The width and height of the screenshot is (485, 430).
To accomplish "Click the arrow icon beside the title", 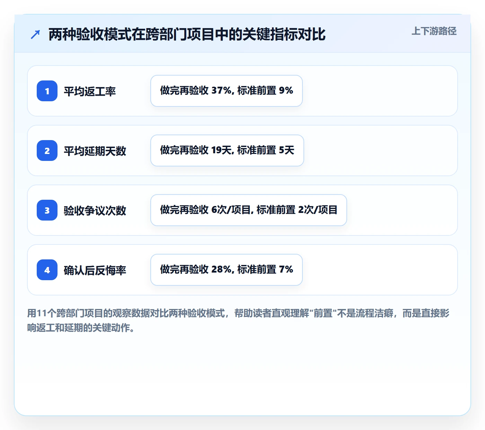I will [35, 34].
